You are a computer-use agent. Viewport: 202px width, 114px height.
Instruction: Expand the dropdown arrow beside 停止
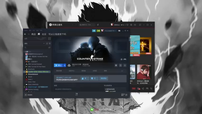point(65,65)
